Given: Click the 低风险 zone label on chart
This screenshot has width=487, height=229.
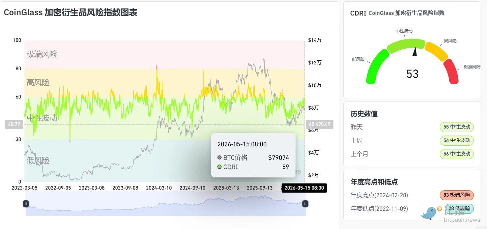Looking at the screenshot, I should [38, 161].
